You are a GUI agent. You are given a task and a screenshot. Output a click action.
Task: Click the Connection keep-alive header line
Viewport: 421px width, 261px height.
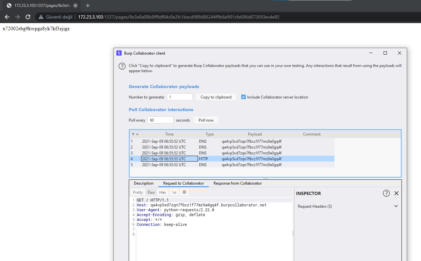(162, 225)
